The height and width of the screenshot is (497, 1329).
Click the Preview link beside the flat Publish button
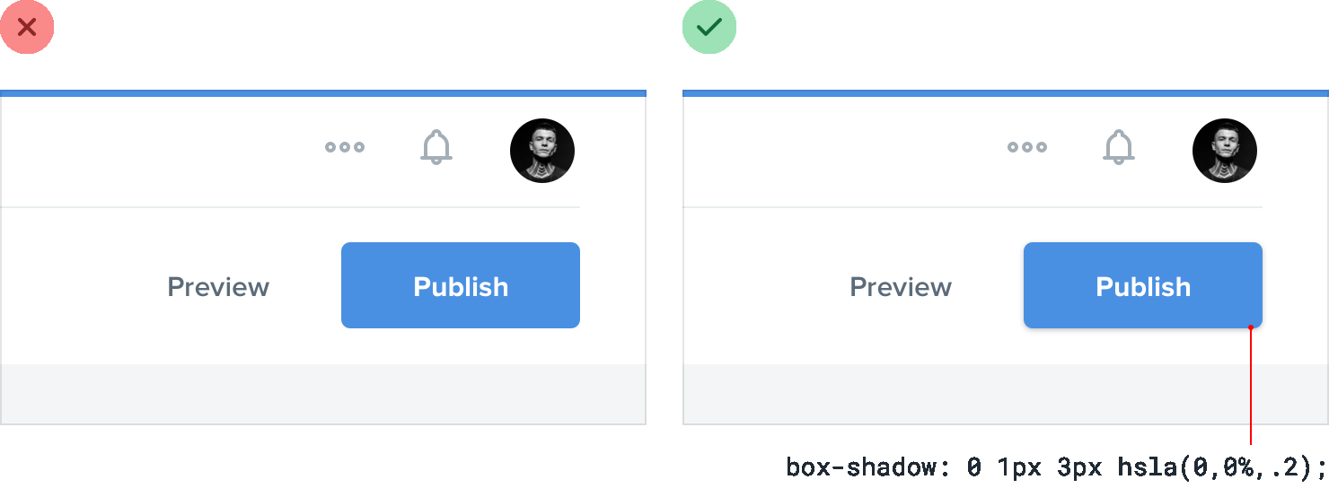218,287
